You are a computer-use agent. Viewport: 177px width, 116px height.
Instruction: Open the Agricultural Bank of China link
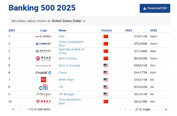(x=71, y=51)
